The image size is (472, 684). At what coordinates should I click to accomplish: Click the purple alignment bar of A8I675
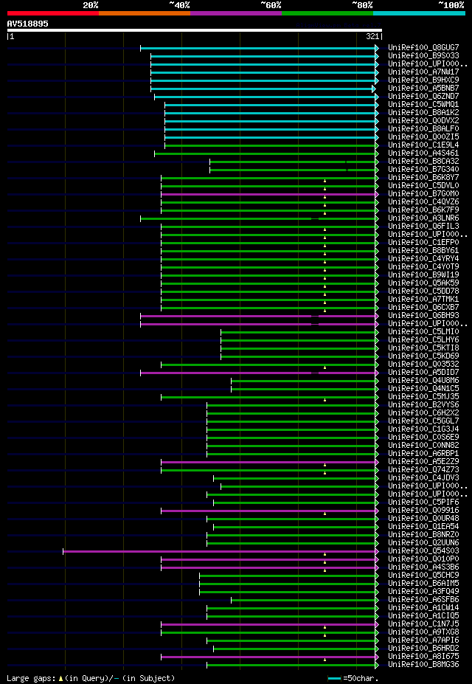coord(268,657)
